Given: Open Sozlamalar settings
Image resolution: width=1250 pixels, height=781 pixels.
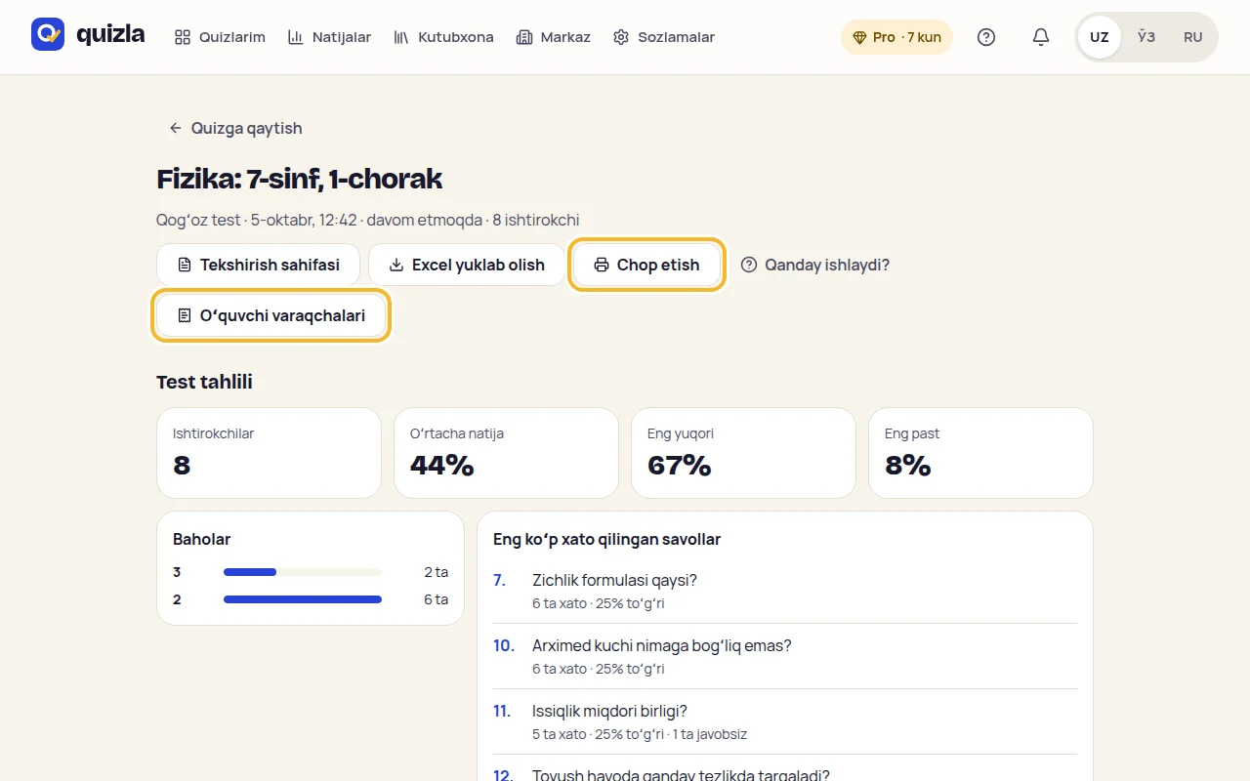Looking at the screenshot, I should coord(664,37).
